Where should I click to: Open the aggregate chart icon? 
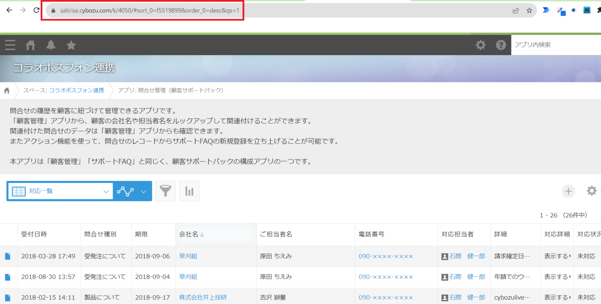coord(189,191)
